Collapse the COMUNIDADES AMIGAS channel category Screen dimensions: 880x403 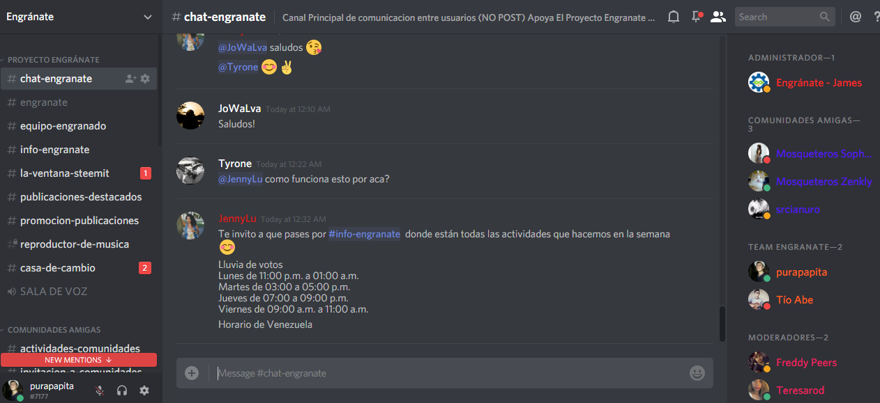pyautogui.click(x=52, y=330)
